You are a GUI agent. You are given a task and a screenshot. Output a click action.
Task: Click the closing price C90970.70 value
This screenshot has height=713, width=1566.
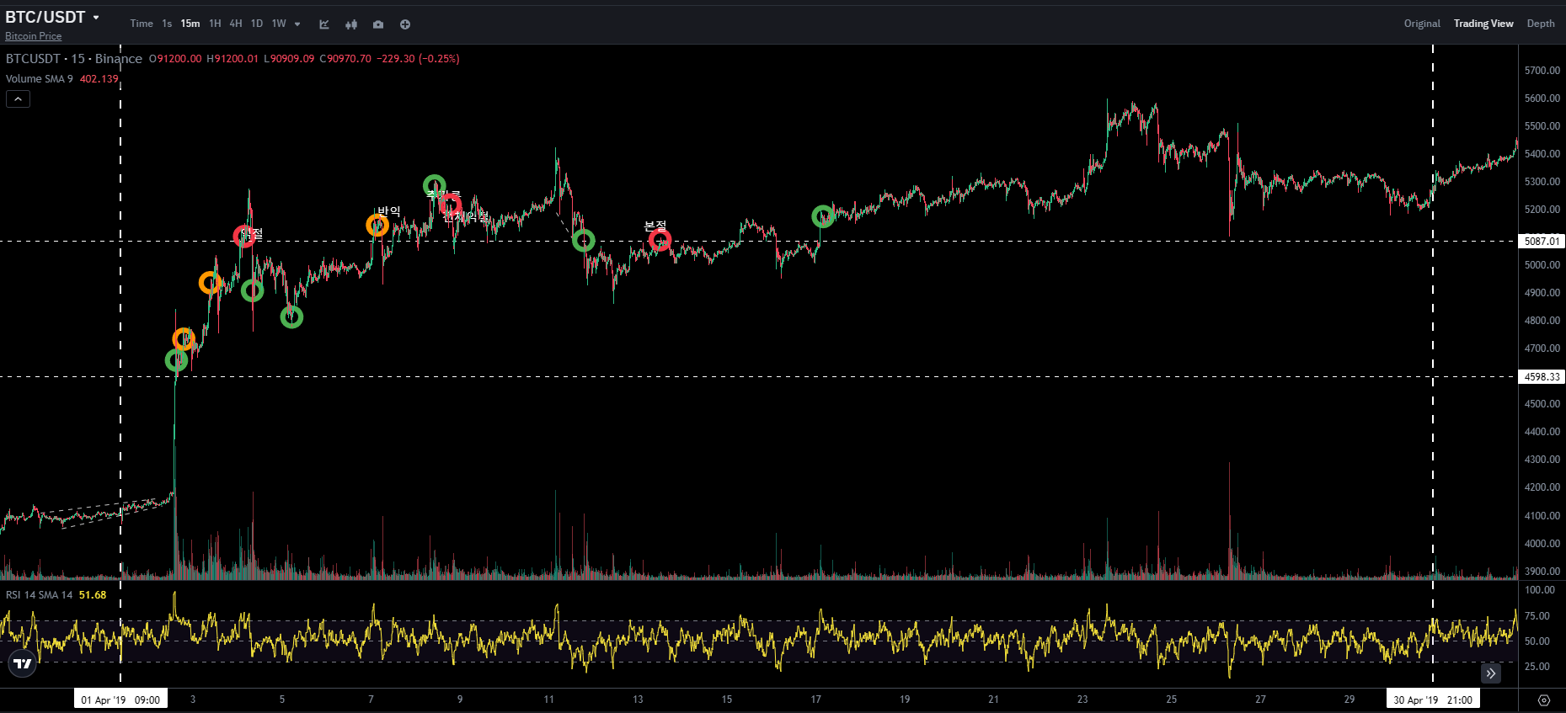(345, 59)
